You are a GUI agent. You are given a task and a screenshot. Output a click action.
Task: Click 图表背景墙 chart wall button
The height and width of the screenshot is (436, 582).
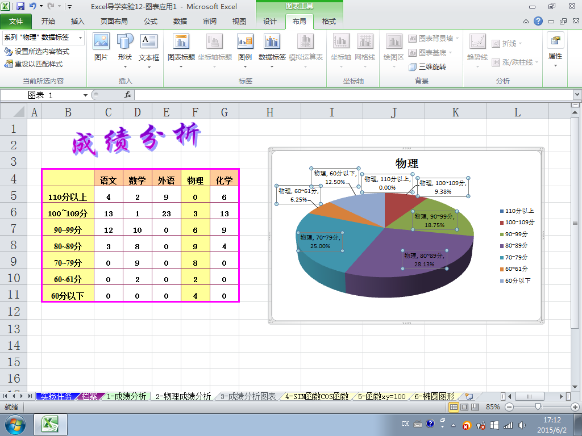click(x=433, y=38)
